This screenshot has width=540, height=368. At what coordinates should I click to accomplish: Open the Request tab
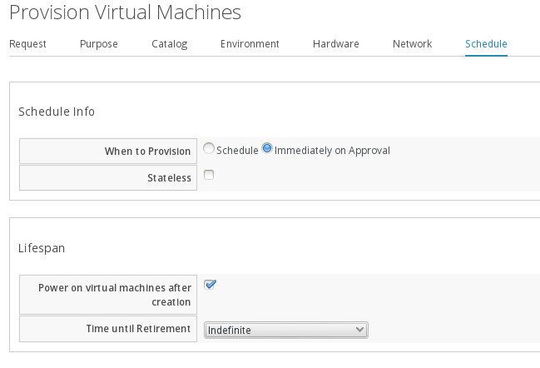[27, 44]
